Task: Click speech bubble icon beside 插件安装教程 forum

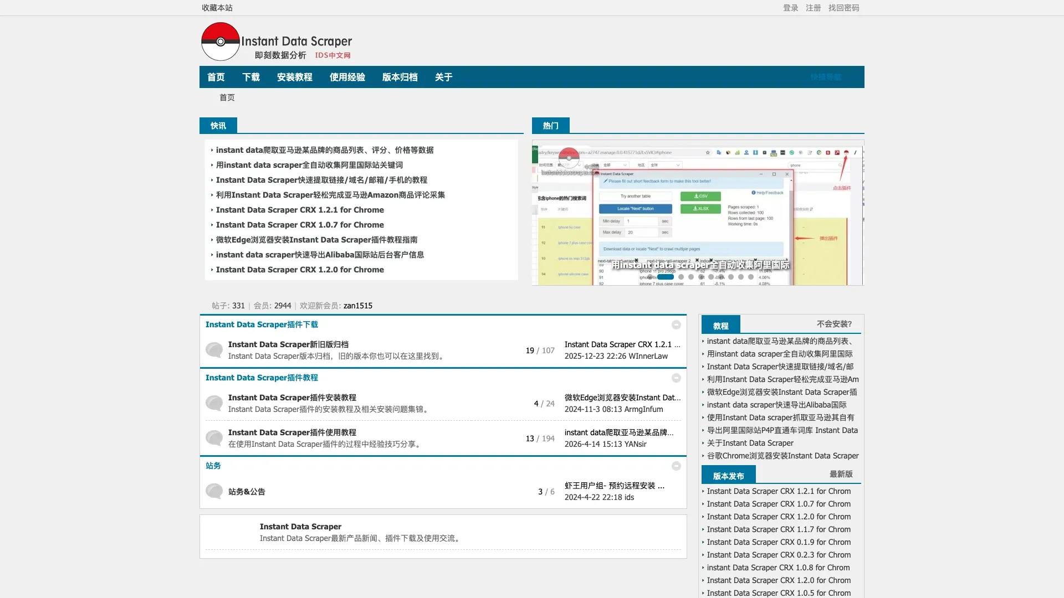Action: [214, 403]
